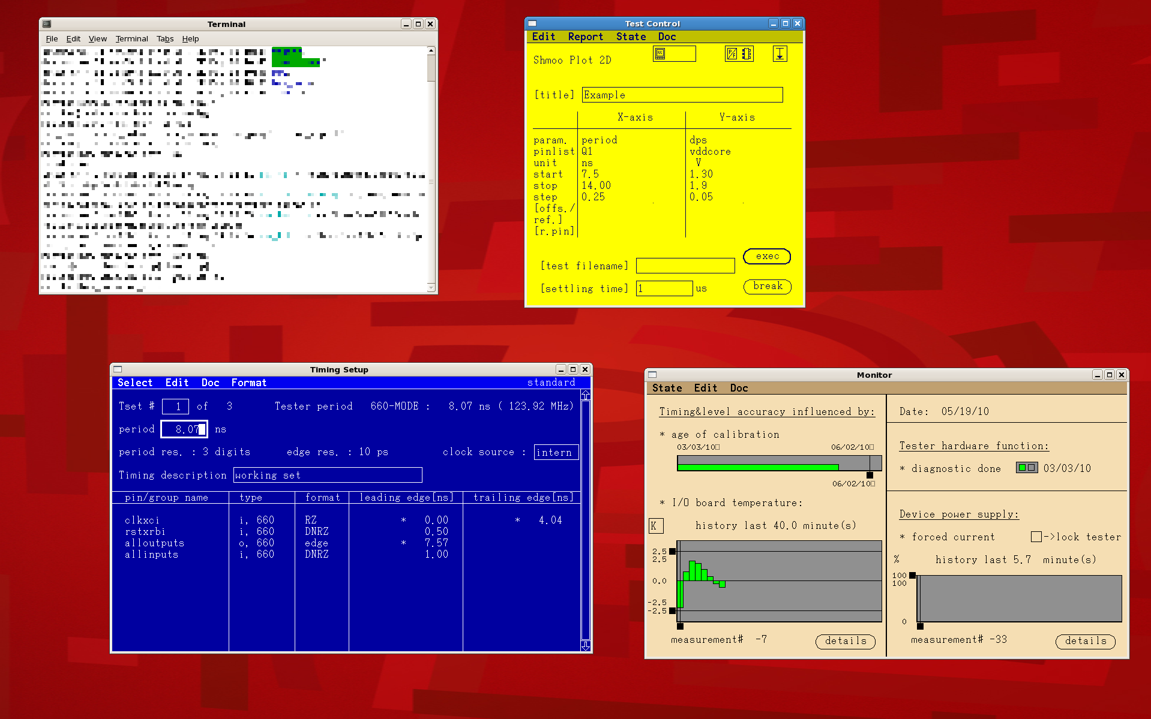Enable the lock tester checkbox

coord(1036,537)
